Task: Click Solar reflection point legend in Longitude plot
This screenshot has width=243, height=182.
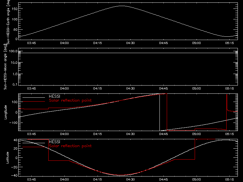Action: pyautogui.click(x=70, y=100)
